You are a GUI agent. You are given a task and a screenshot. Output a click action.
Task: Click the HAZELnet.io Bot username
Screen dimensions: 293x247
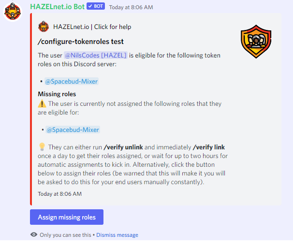pos(58,7)
